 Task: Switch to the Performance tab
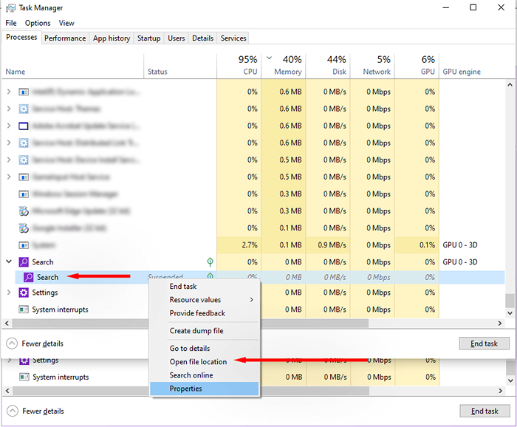[x=65, y=38]
